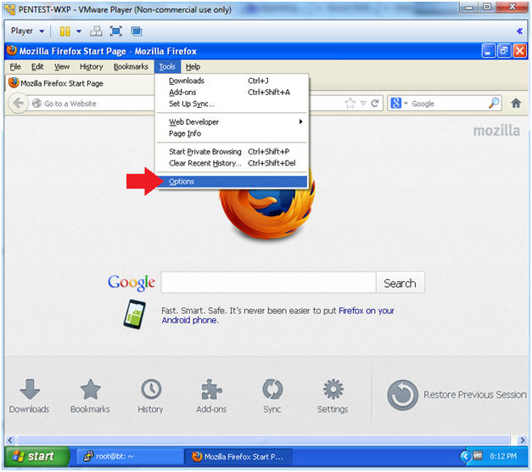
Task: Go to the home page via house icon
Action: [x=516, y=104]
